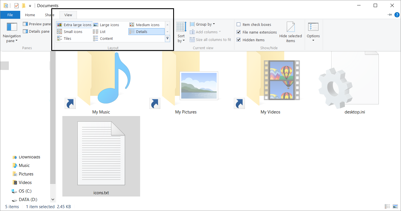Open the Preview pane
Image resolution: width=401 pixels, height=211 pixels.
37,24
